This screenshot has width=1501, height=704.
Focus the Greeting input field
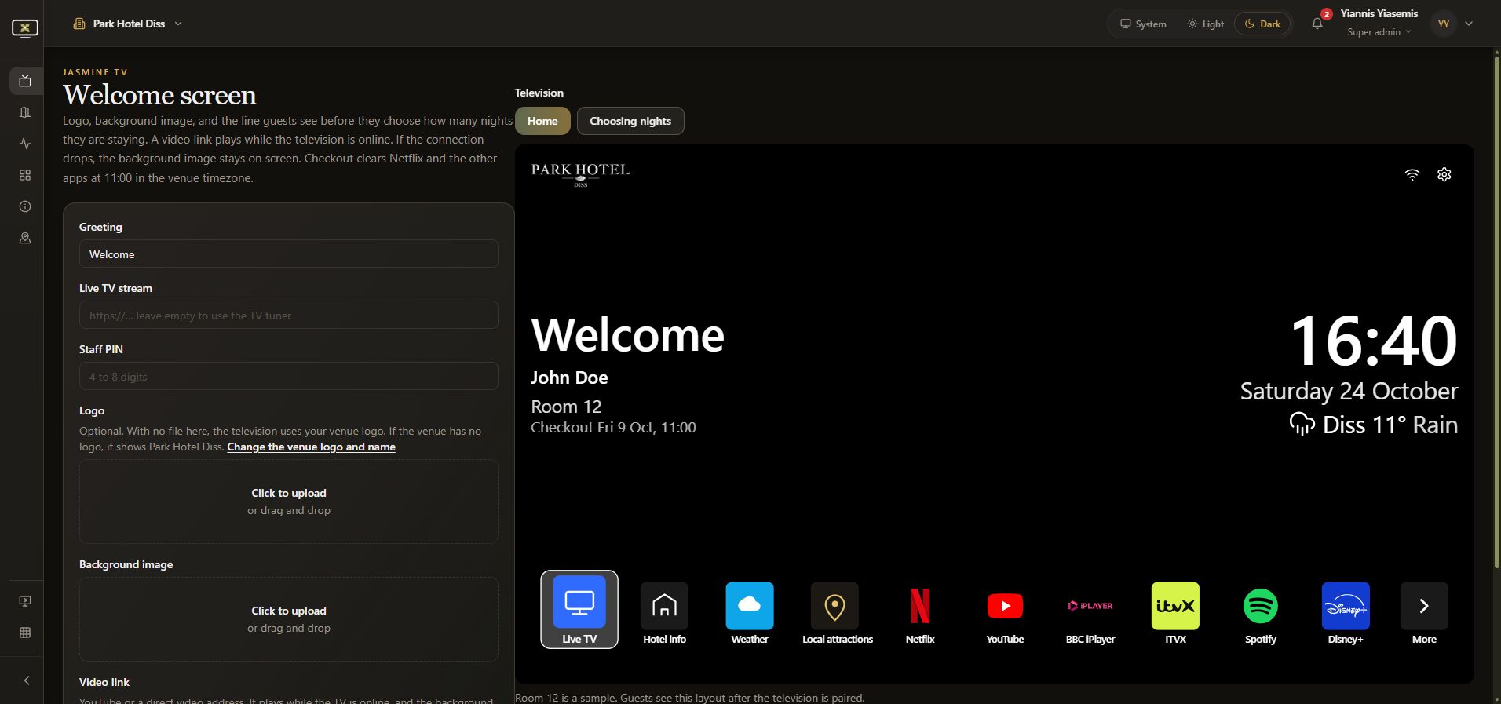289,254
